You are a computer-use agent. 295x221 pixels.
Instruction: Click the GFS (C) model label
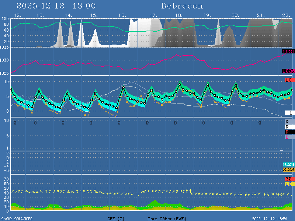(116, 219)
